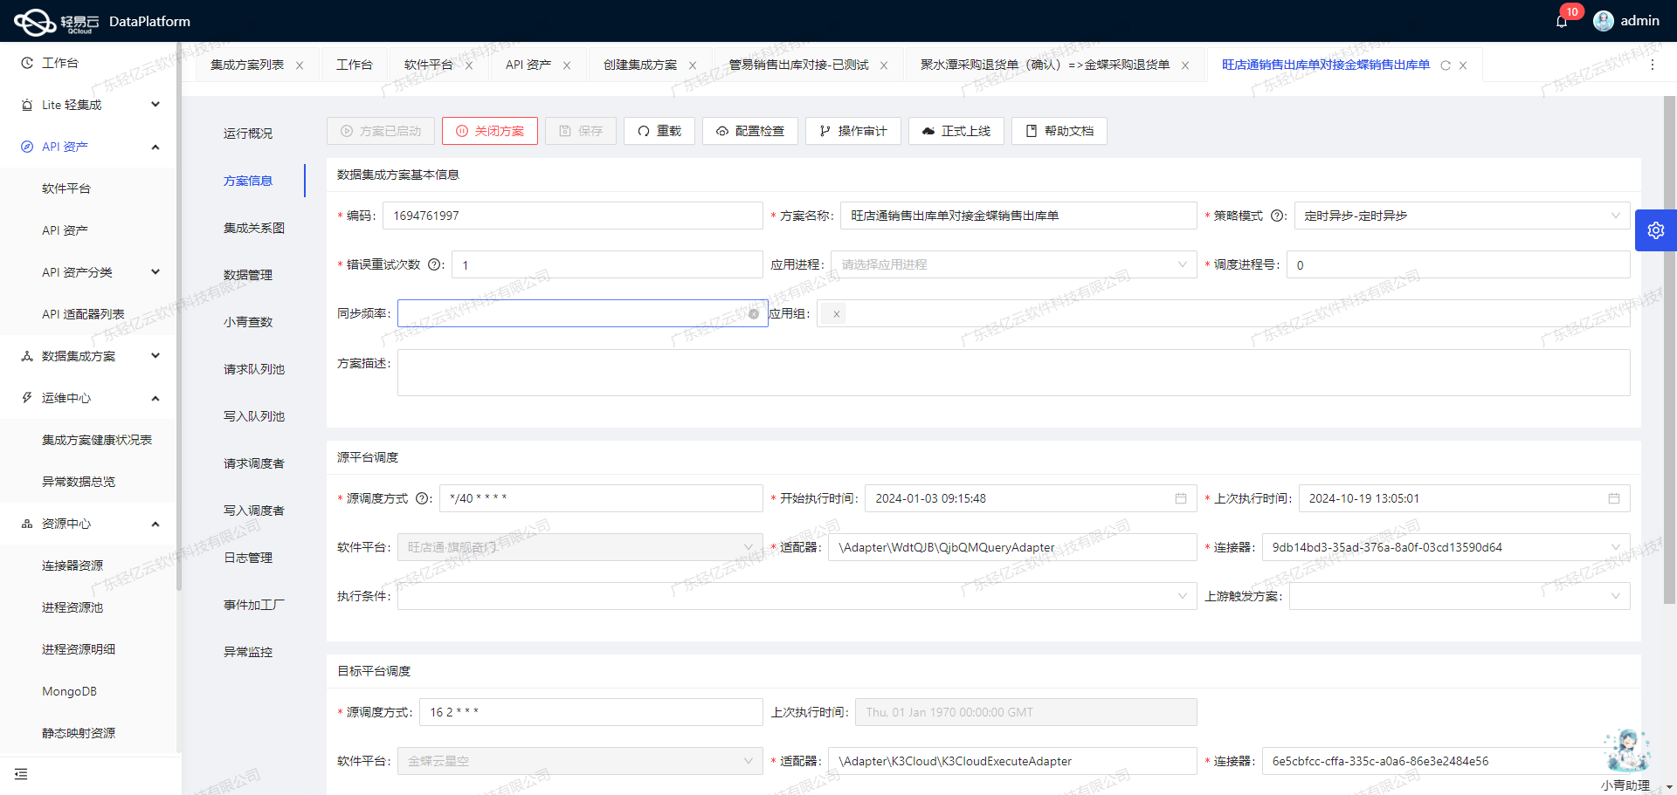Open the 上游触发方案 dropdown
Viewport: 1677px width, 795px height.
pyautogui.click(x=1460, y=596)
